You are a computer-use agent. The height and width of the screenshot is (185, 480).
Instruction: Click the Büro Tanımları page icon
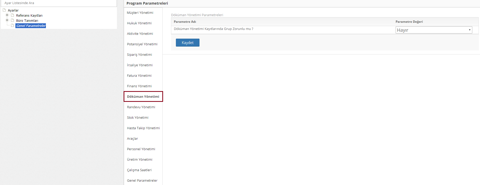12,20
